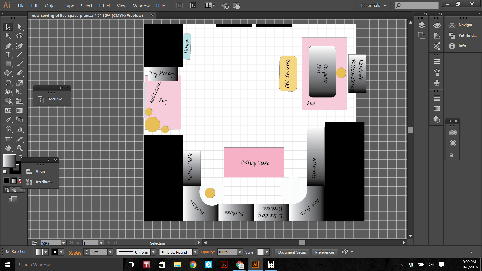The width and height of the screenshot is (482, 271).
Task: Click the Preferences button
Action: [x=325, y=252]
